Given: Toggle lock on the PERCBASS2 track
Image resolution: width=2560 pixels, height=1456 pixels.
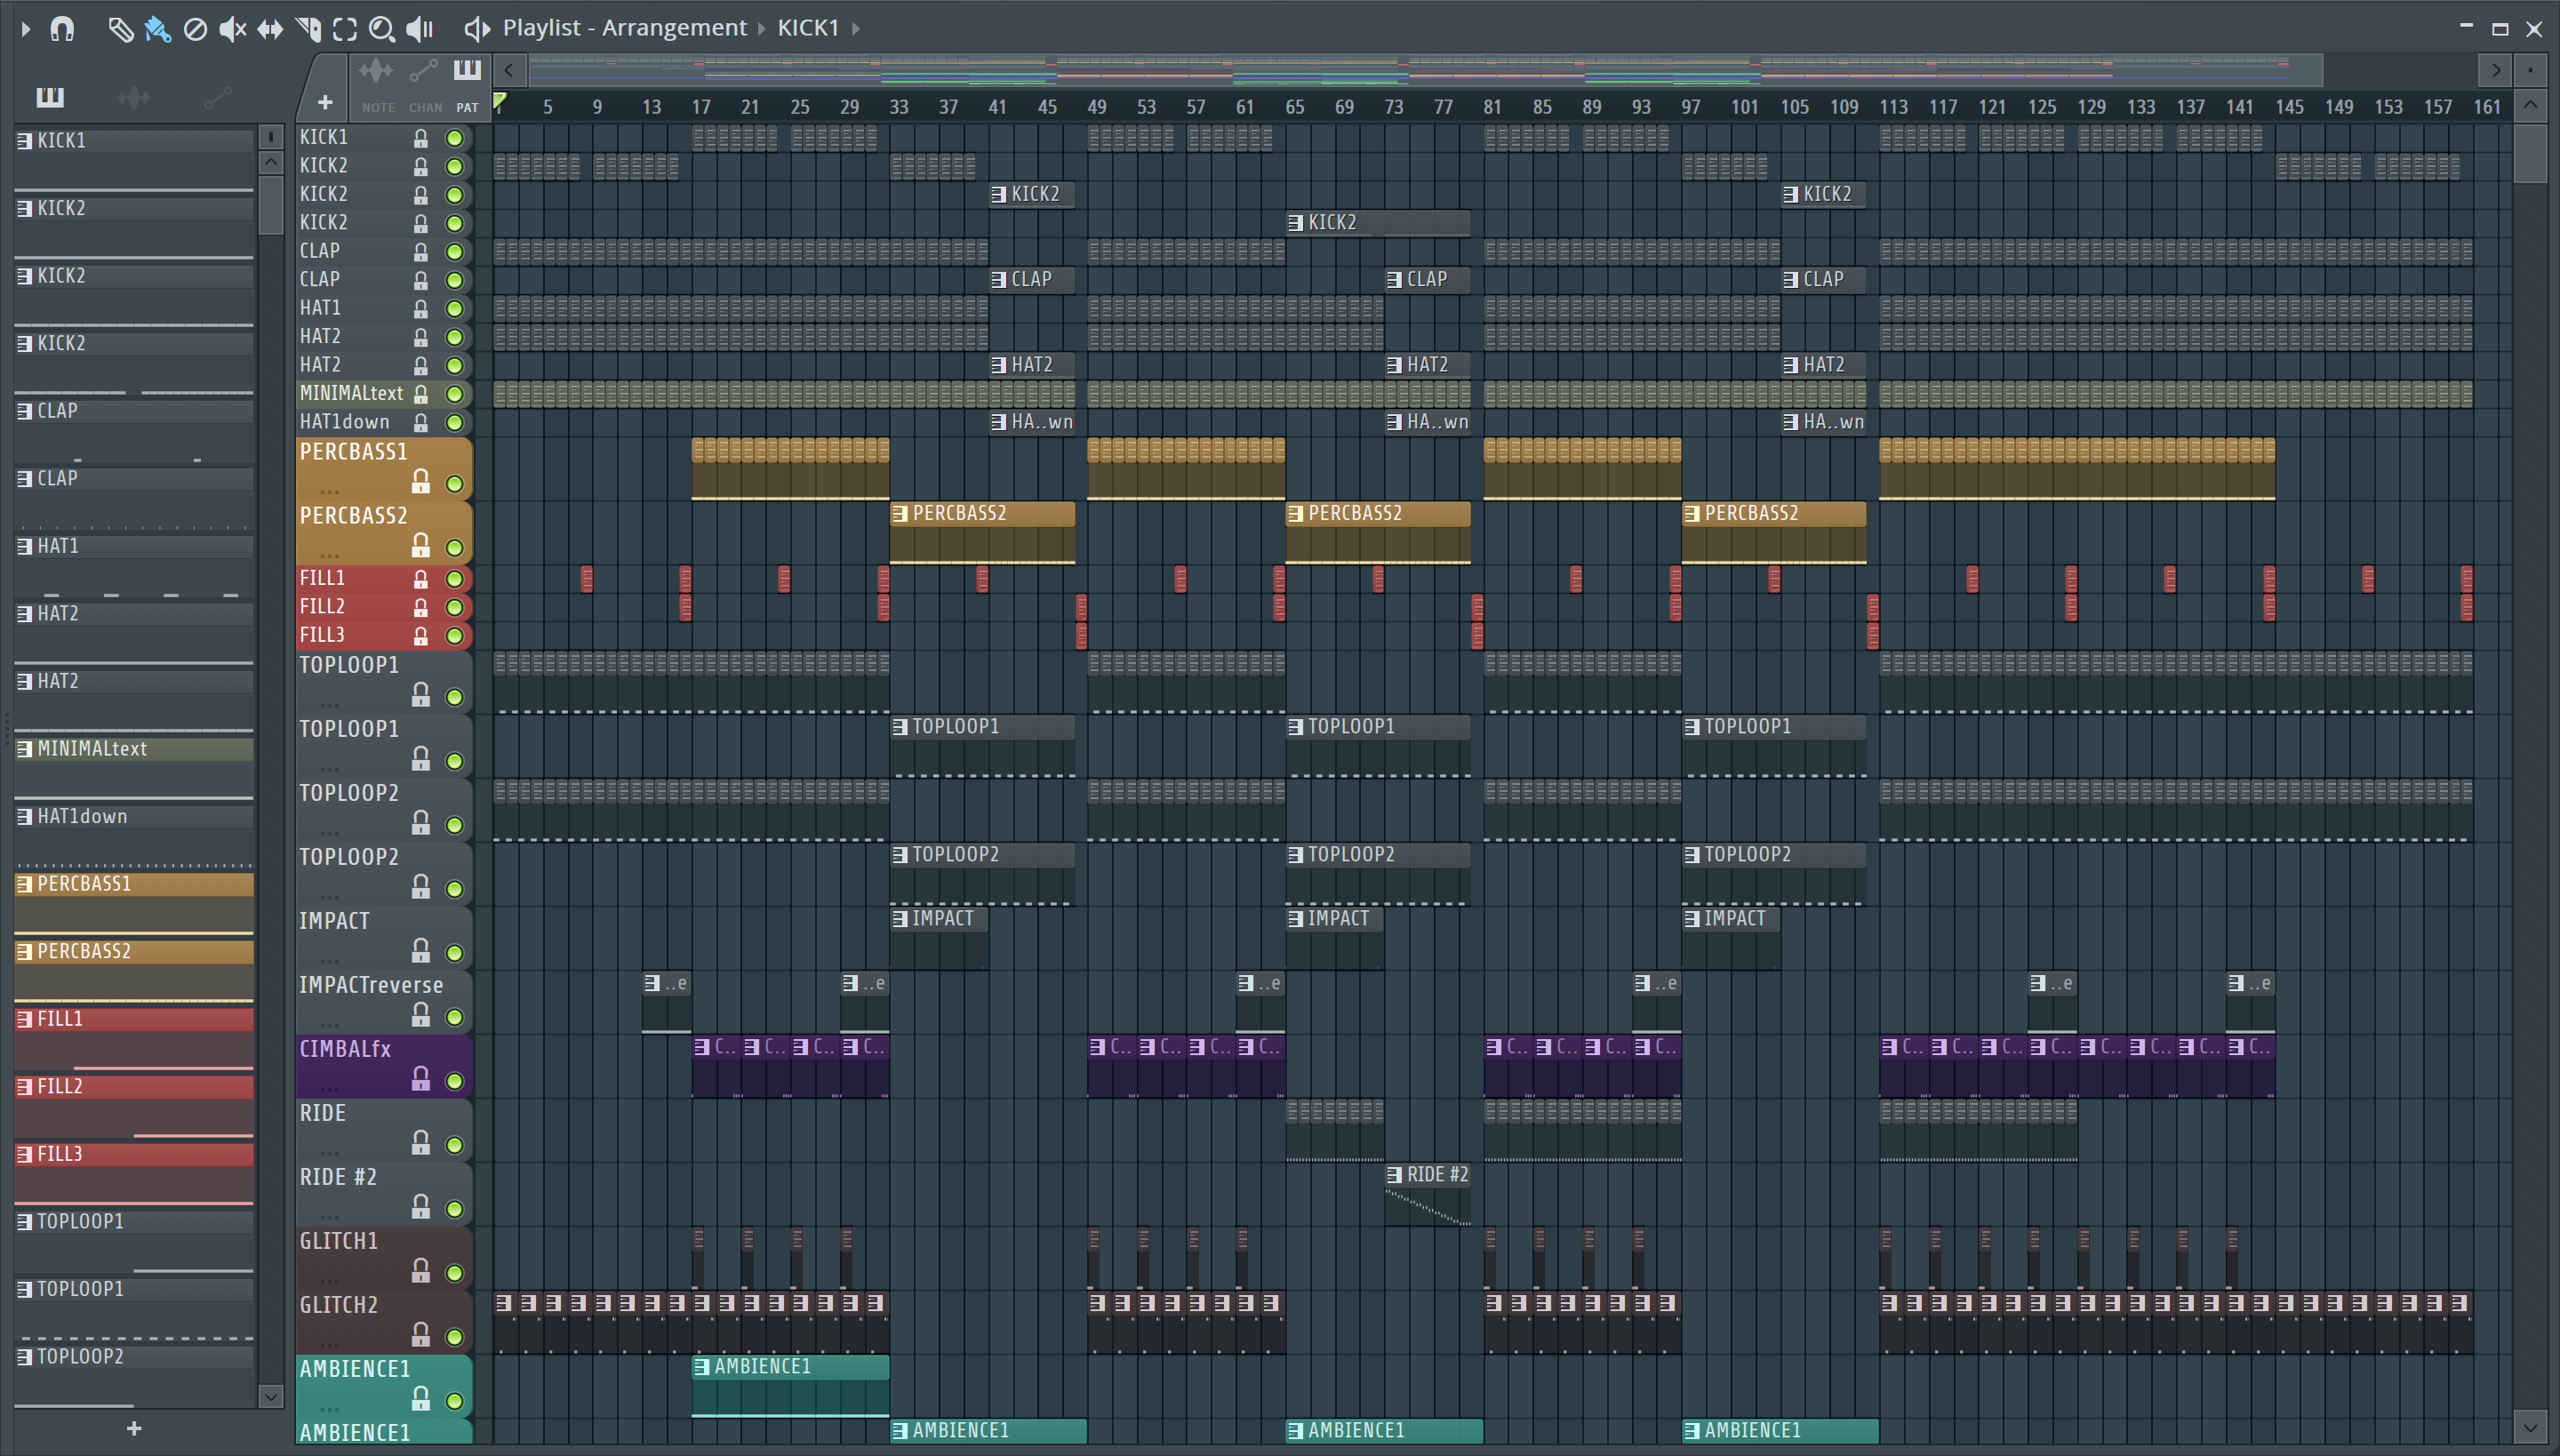Looking at the screenshot, I should tap(421, 546).
